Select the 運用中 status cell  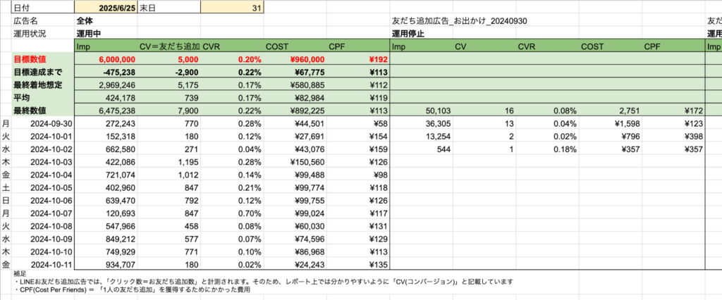(106, 34)
